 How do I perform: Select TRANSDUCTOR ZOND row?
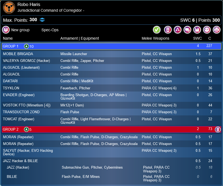click(x=112, y=112)
